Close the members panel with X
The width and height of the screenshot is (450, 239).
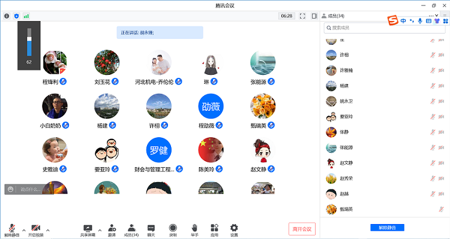coord(437,16)
